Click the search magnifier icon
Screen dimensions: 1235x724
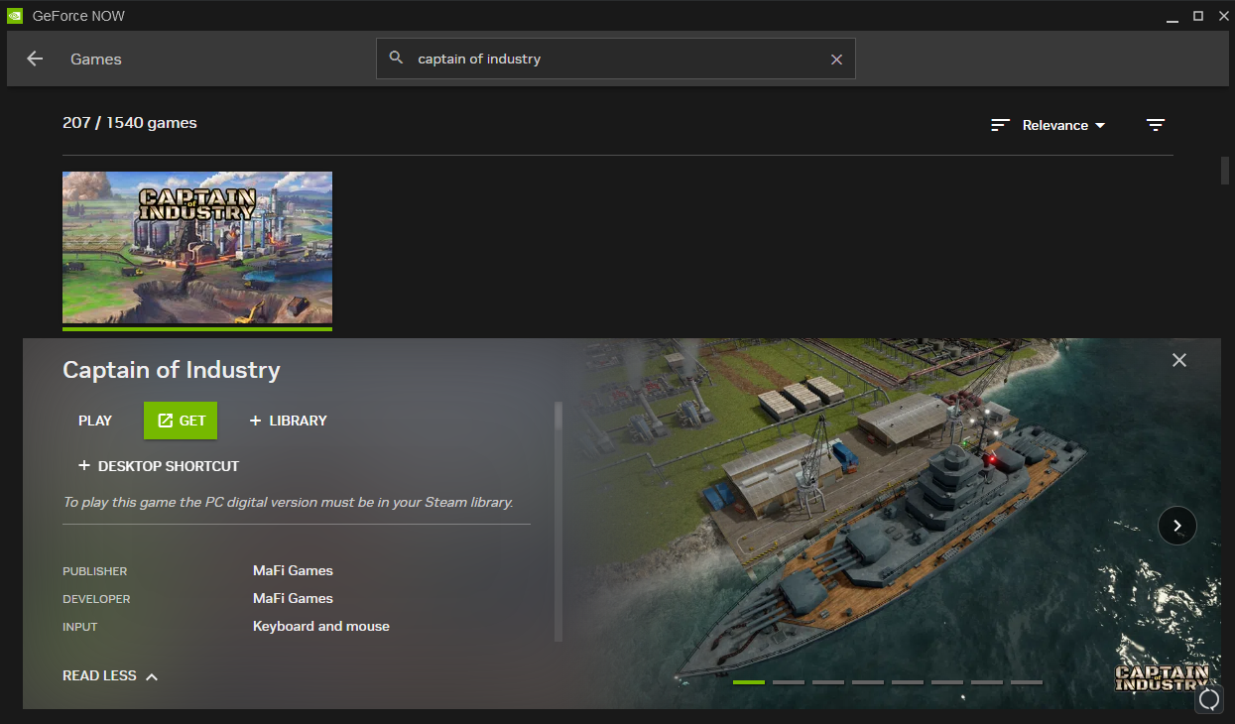click(397, 59)
